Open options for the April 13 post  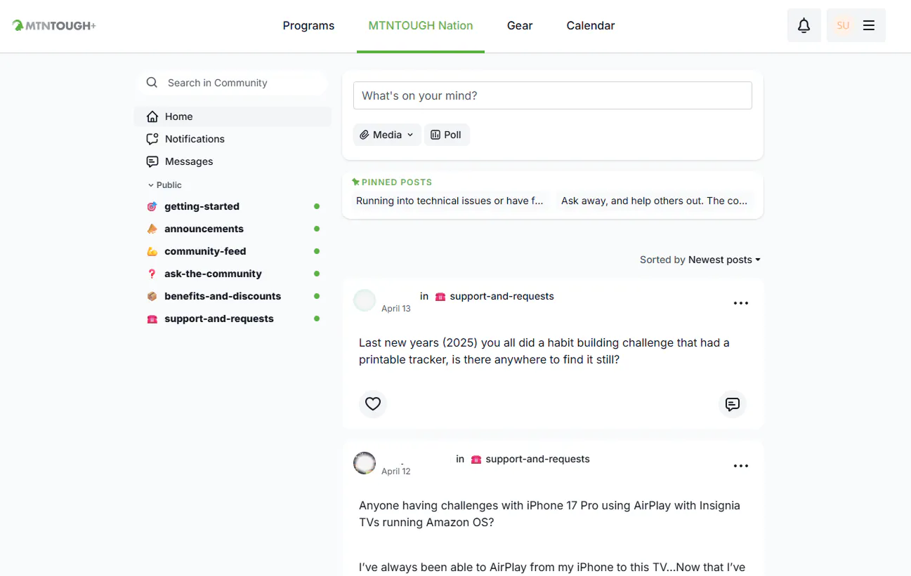(x=740, y=303)
